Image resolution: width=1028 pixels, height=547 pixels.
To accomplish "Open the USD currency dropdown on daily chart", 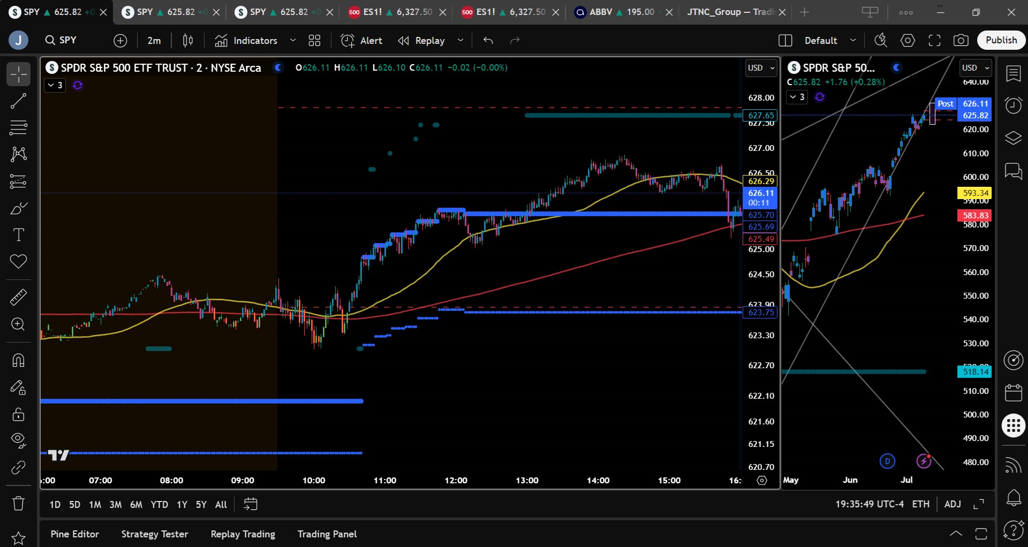I will 976,68.
